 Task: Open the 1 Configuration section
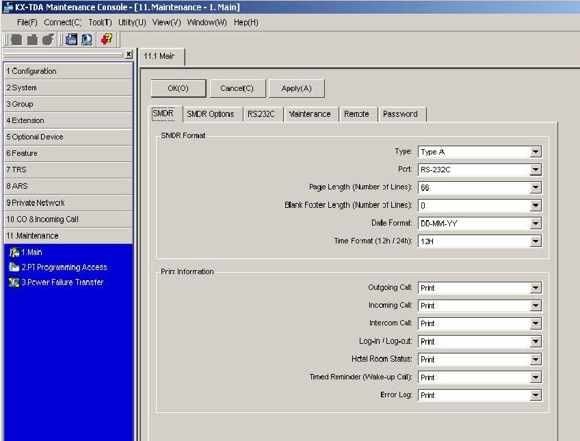(x=68, y=71)
